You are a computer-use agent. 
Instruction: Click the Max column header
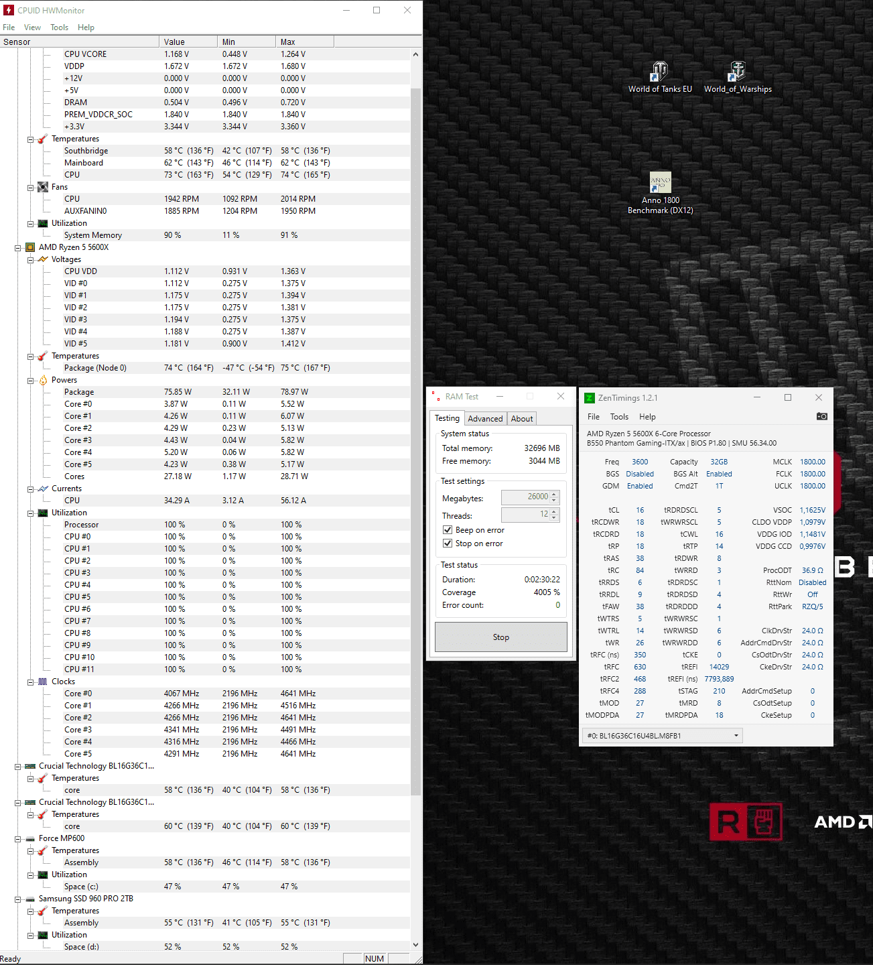[305, 42]
